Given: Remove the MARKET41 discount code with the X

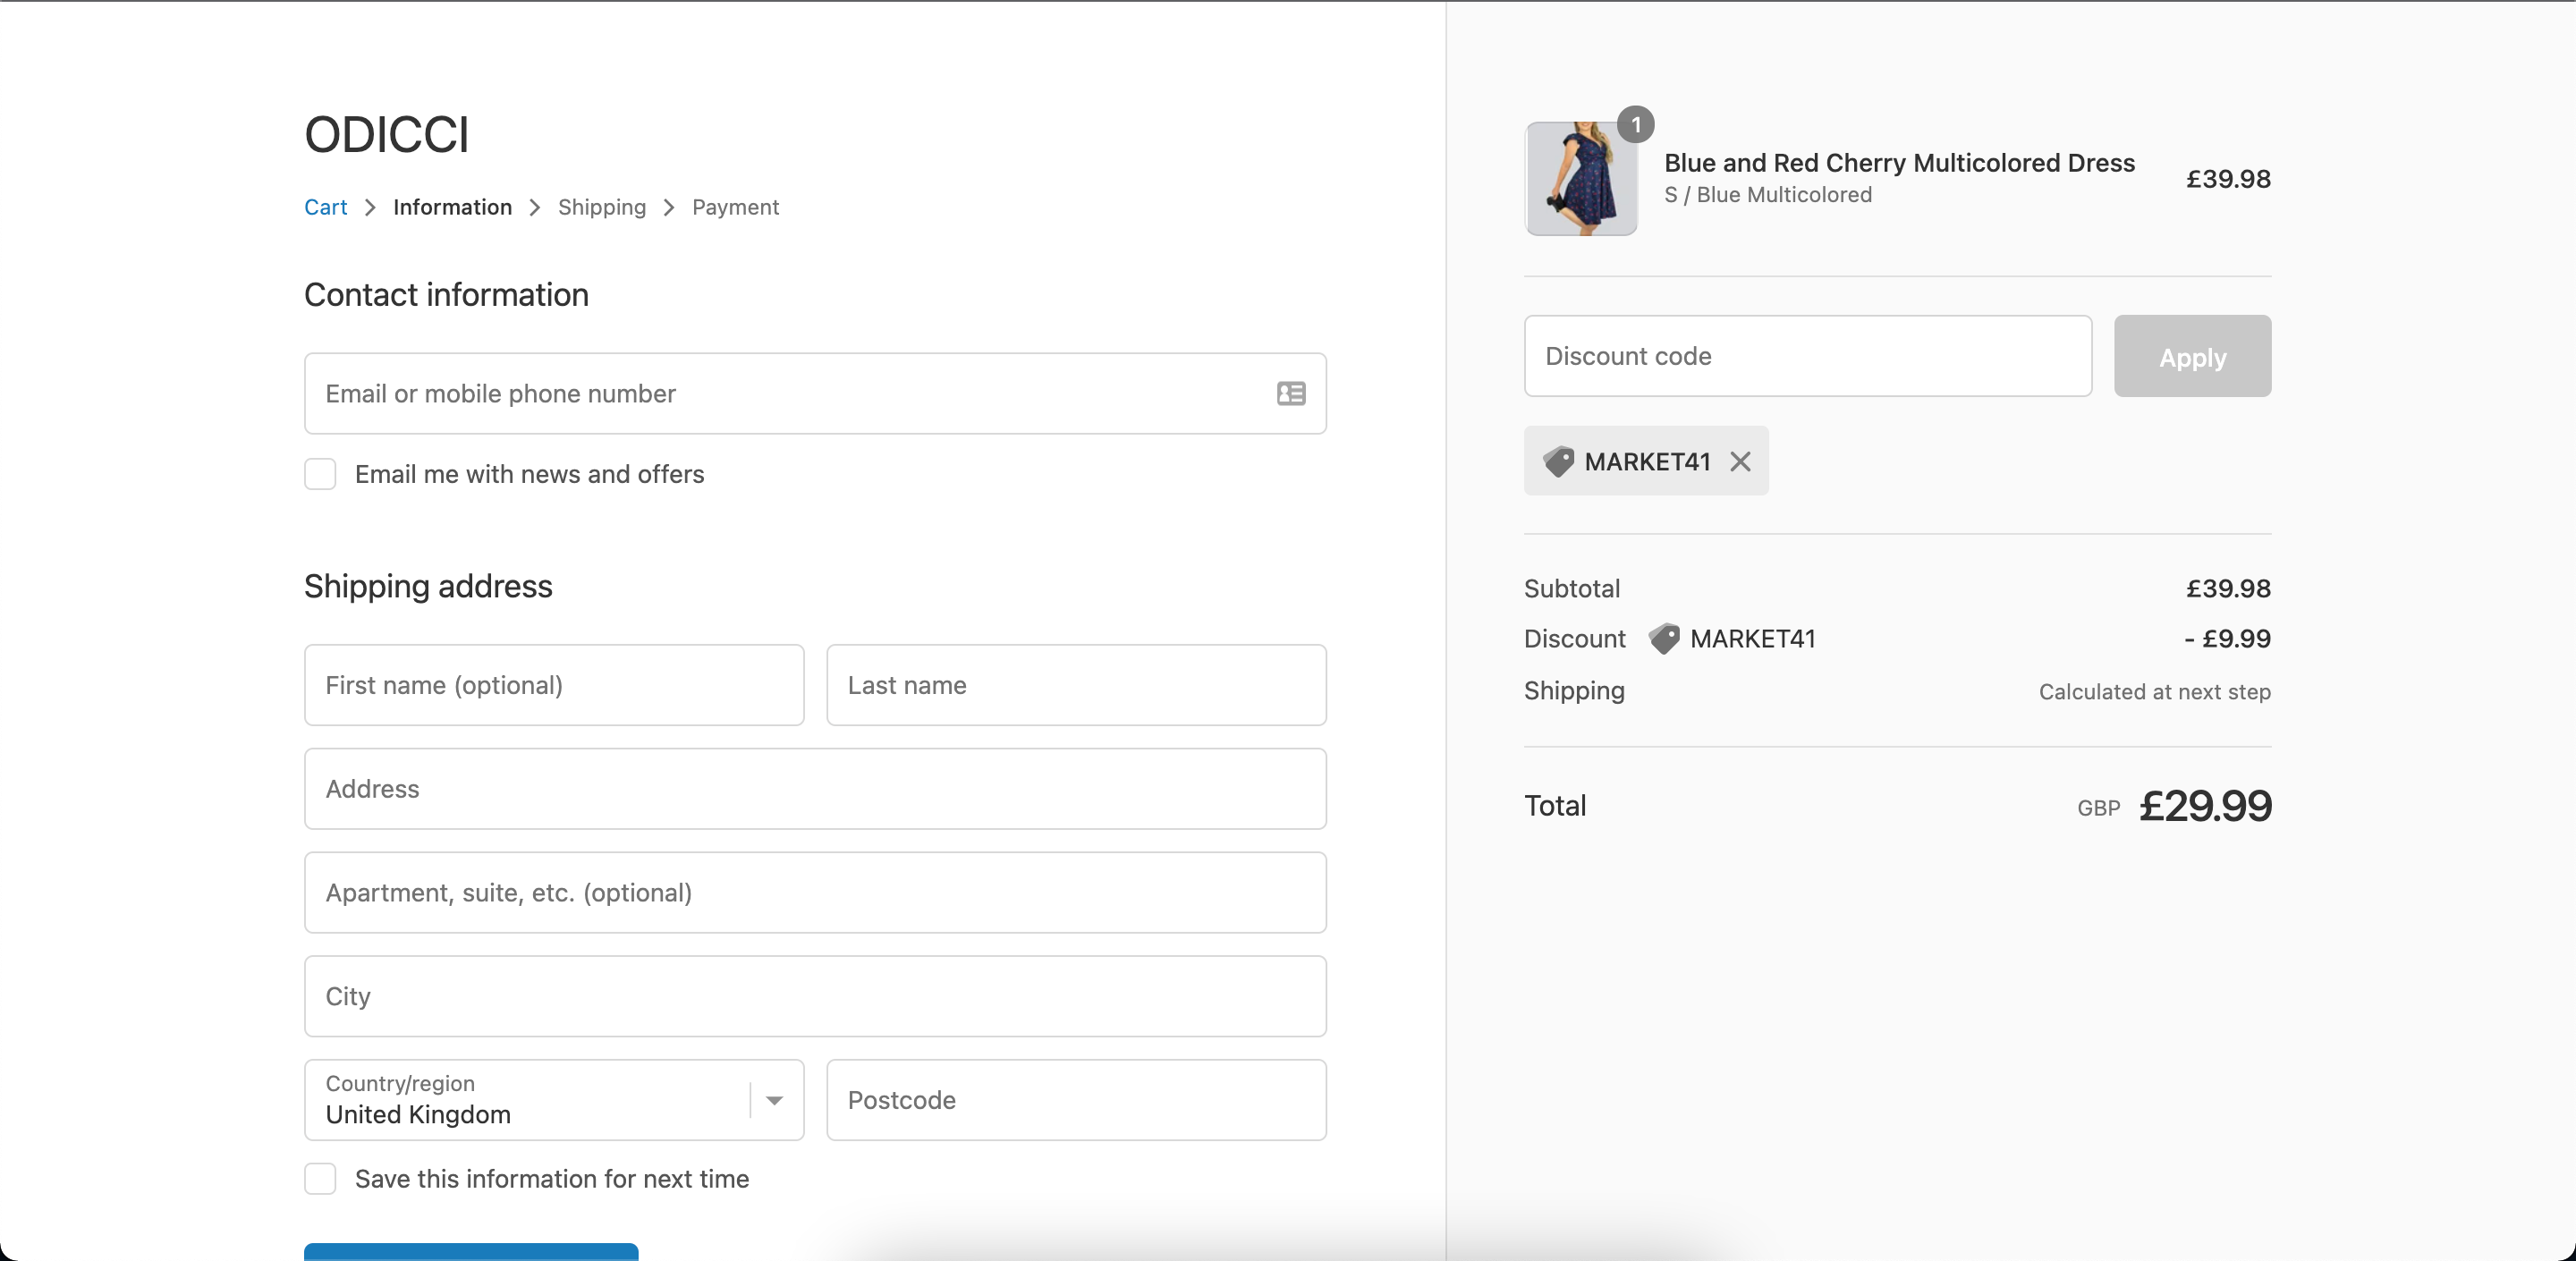Looking at the screenshot, I should click(x=1740, y=461).
